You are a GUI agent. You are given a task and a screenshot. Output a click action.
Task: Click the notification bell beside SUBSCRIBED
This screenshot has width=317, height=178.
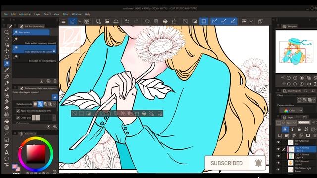click(x=258, y=163)
